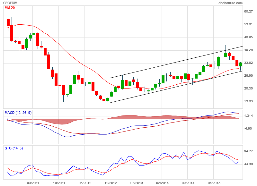Click the 20.30 price axis value

click(x=248, y=89)
